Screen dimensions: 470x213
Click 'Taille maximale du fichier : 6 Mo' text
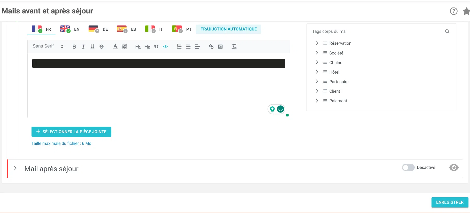coord(61,143)
